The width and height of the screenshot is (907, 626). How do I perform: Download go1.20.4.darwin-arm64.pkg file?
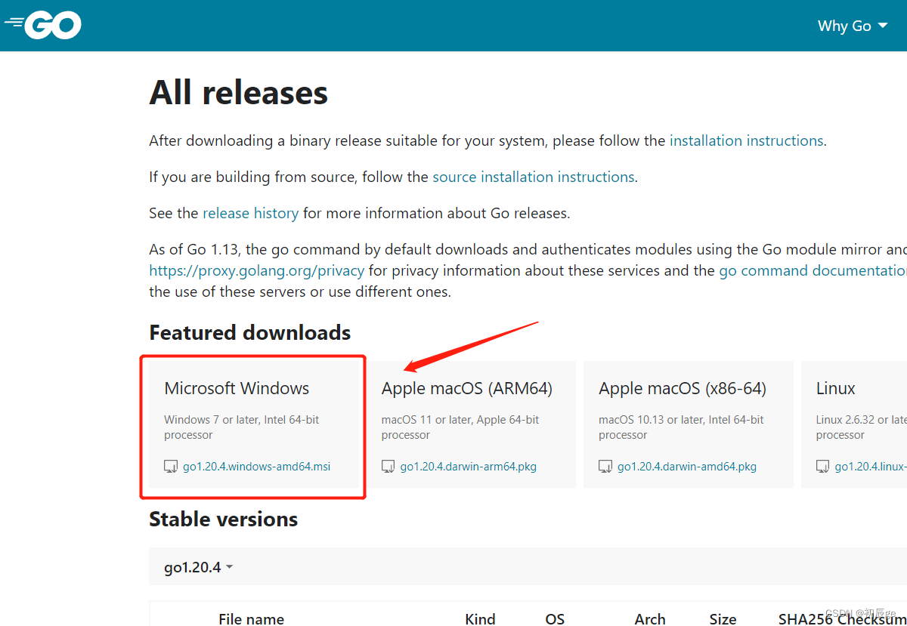pyautogui.click(x=469, y=467)
